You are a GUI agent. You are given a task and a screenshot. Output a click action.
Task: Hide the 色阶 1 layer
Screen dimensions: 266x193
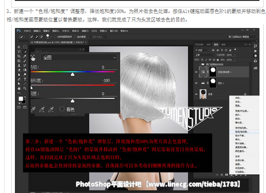(x=196, y=83)
